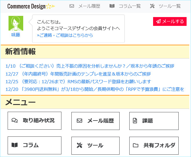Open the 12/20 3980円送料無料 news item
The width and height of the screenshot is (191, 157).
pos(95,89)
